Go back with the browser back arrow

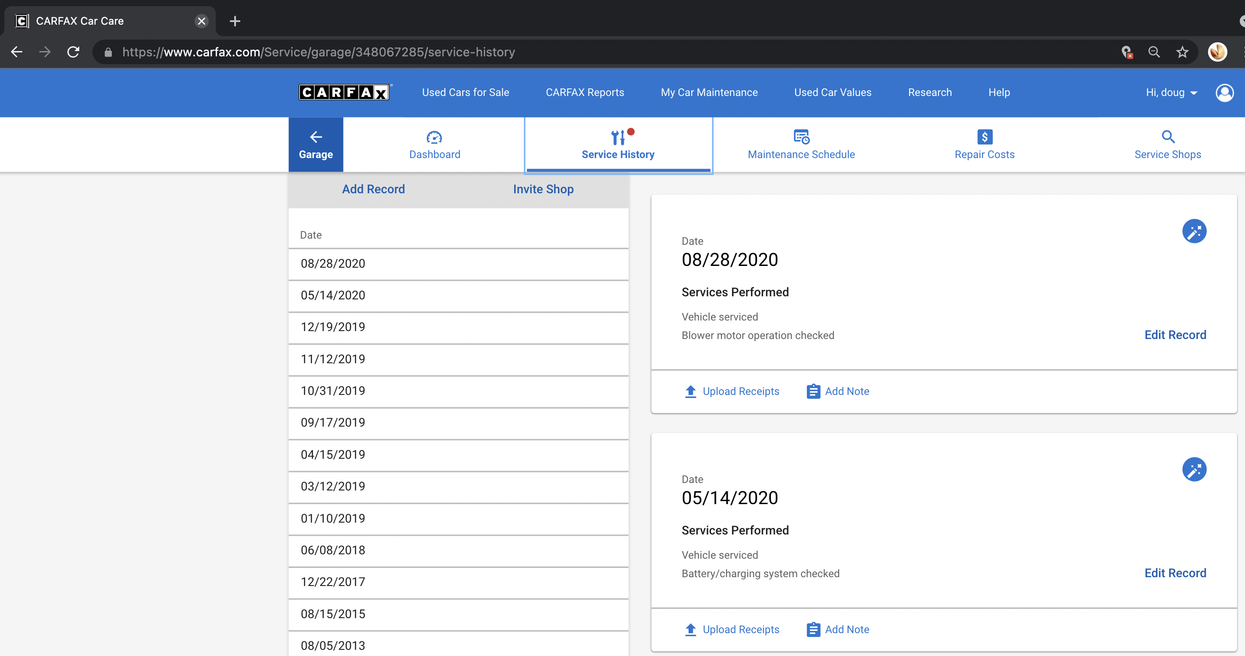pos(17,52)
